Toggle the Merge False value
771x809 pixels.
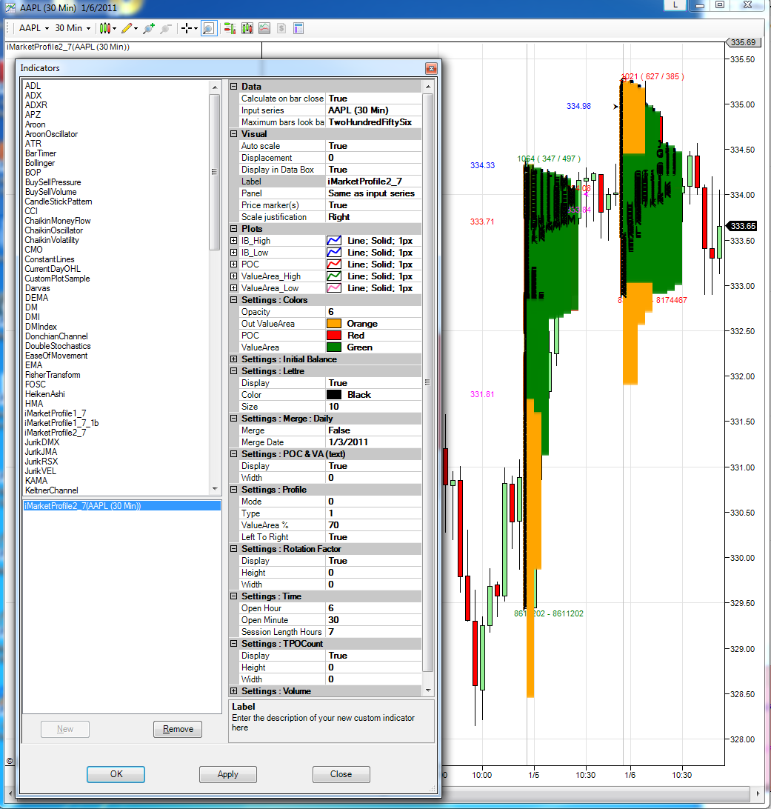373,431
